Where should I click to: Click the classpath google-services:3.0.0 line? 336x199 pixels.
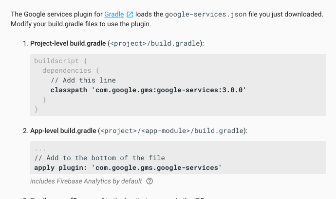pos(149,90)
